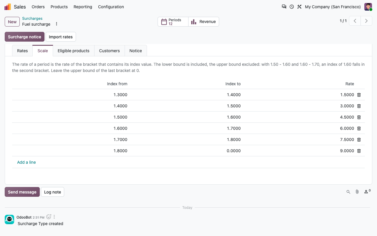Open the developer tools icon
Viewport: 377px width, 236px height.
coord(299,7)
